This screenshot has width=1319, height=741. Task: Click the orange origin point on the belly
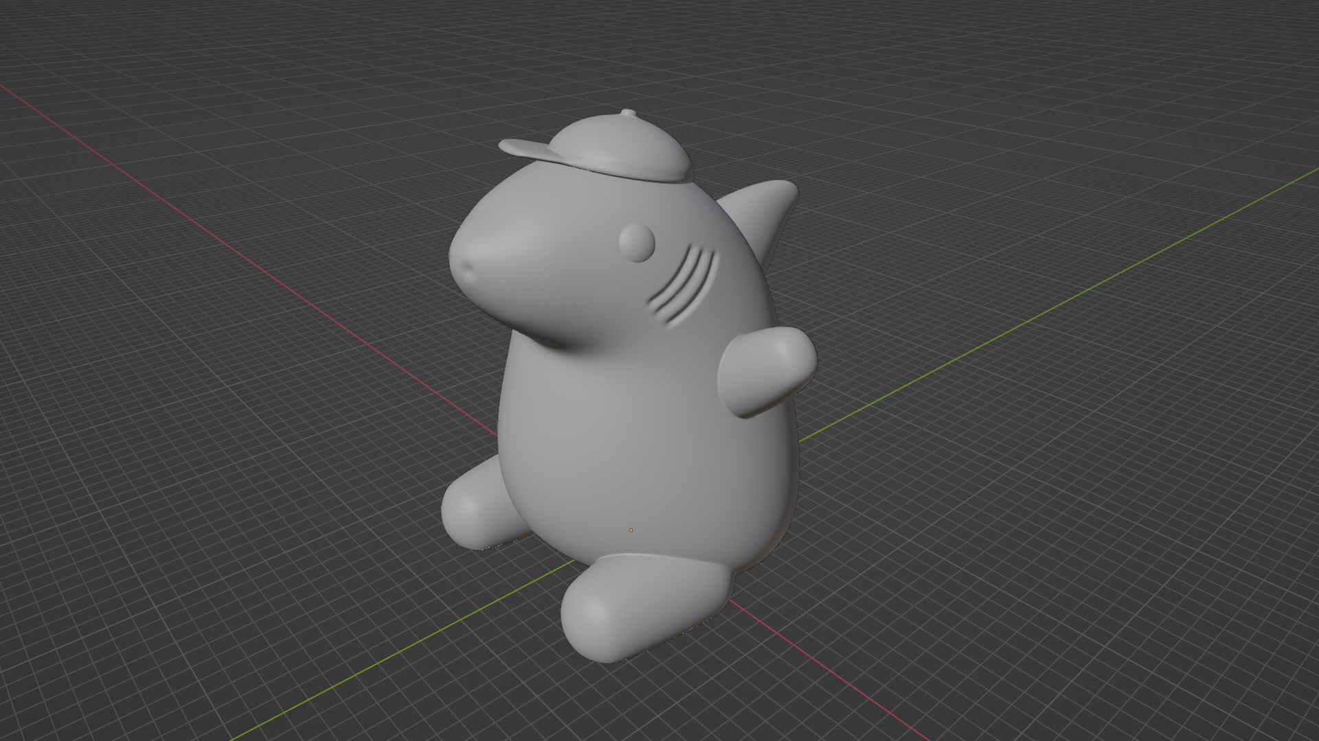[x=631, y=530]
